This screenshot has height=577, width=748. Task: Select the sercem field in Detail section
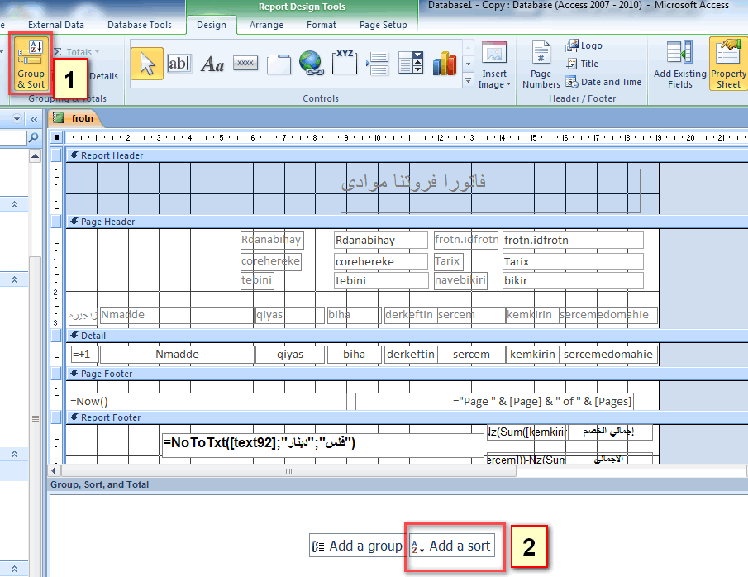click(471, 355)
